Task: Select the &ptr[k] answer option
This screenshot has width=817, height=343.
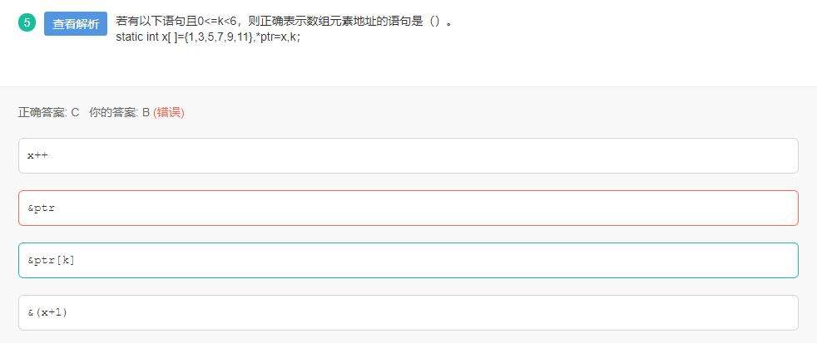Action: (408, 260)
